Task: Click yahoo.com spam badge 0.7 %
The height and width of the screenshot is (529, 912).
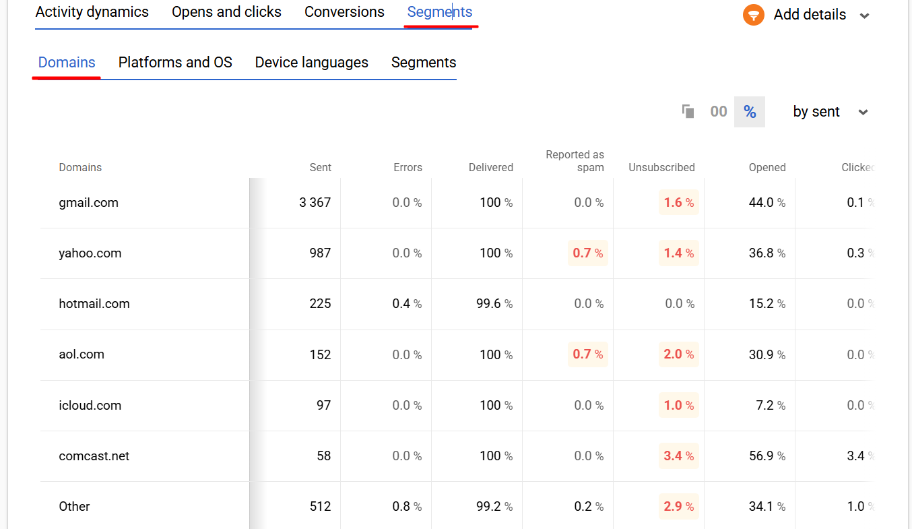Action: click(588, 253)
